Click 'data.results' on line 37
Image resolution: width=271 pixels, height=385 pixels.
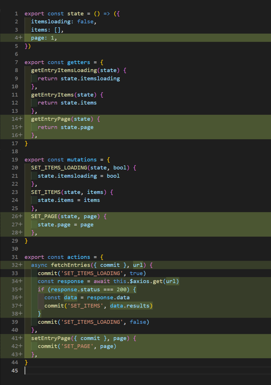tap(130, 306)
